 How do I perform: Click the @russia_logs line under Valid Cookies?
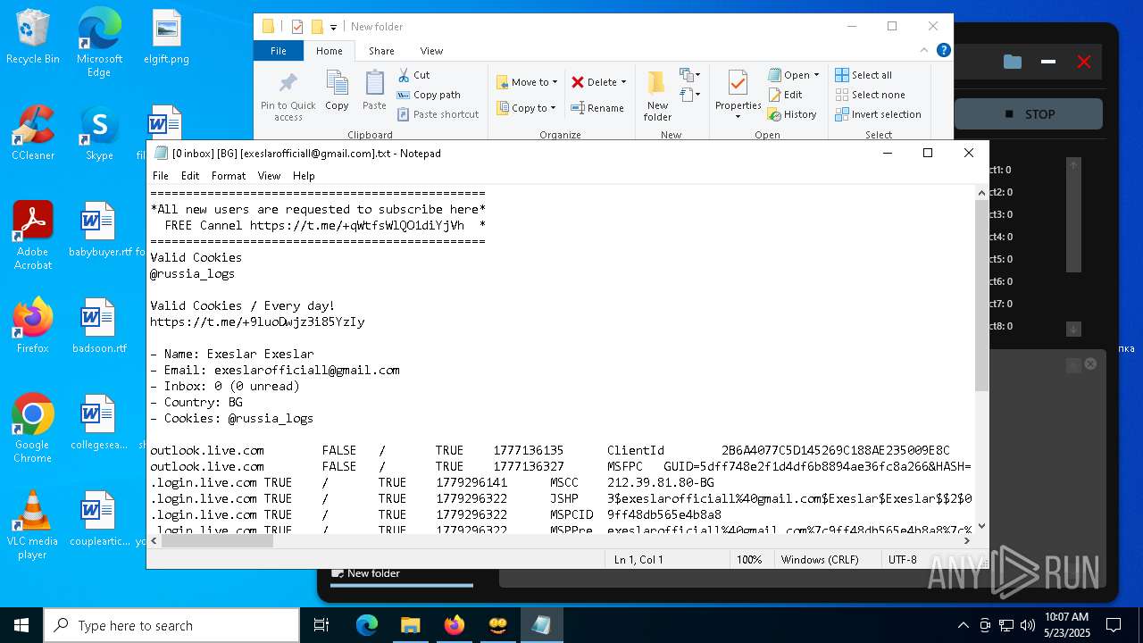tap(192, 273)
